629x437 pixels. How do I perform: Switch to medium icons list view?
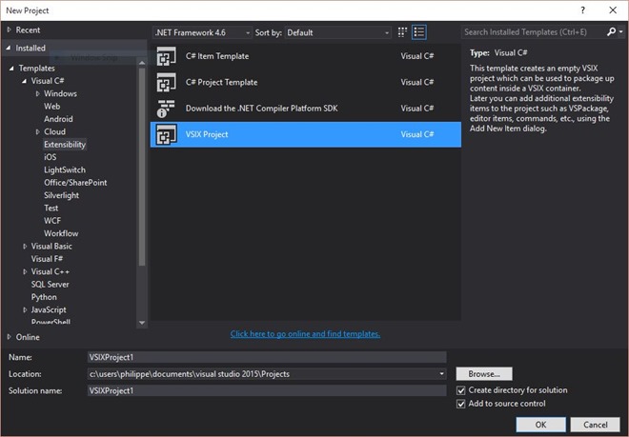coord(419,32)
